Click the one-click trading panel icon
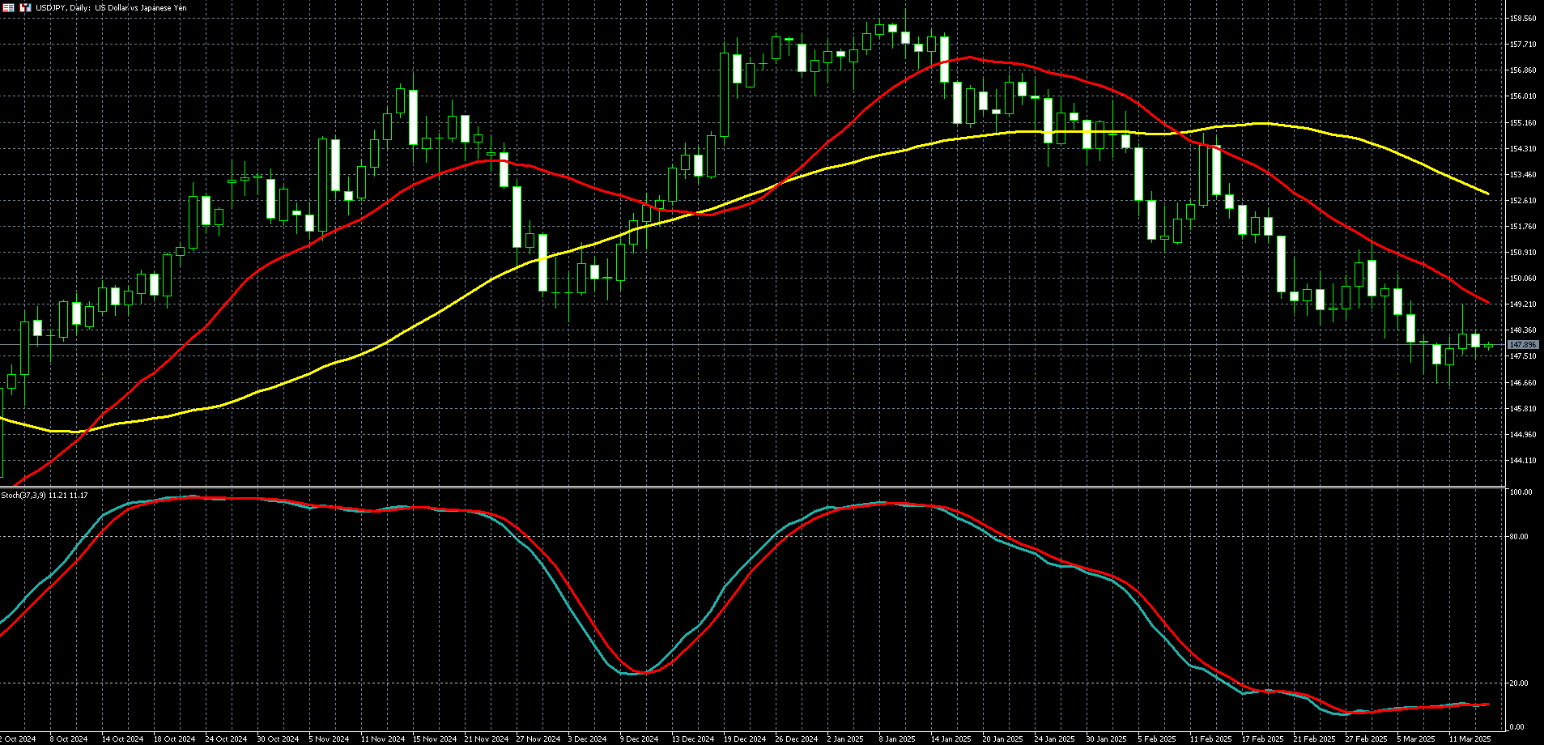The image size is (1544, 745). (26, 7)
